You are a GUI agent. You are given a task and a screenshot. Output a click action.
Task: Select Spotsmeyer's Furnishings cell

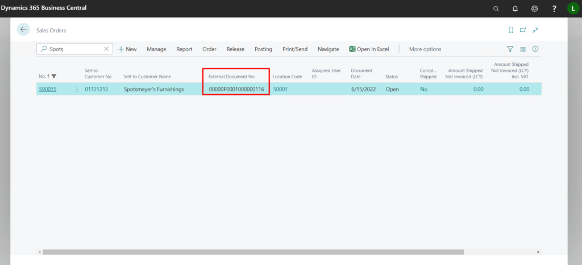coord(153,89)
